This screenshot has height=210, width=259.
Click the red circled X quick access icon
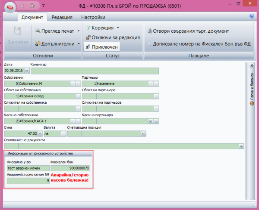(x=32, y=6)
